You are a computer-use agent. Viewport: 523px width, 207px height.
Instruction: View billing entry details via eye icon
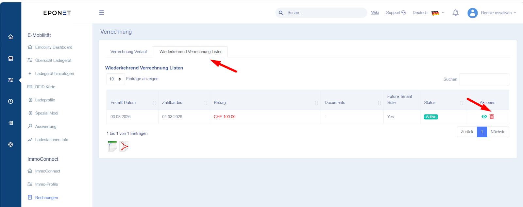tap(484, 117)
